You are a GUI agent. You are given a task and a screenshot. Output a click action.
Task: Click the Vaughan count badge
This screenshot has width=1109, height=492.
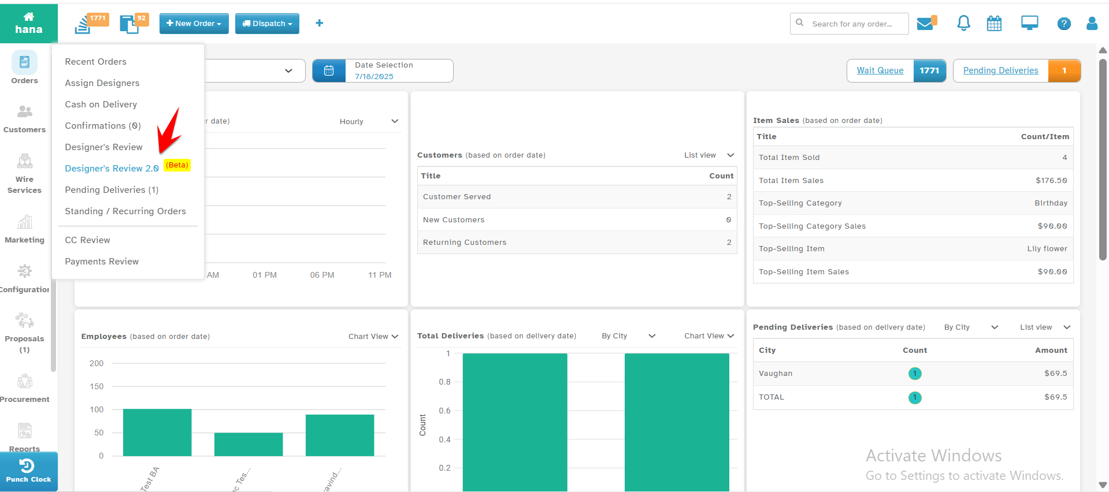coord(915,374)
